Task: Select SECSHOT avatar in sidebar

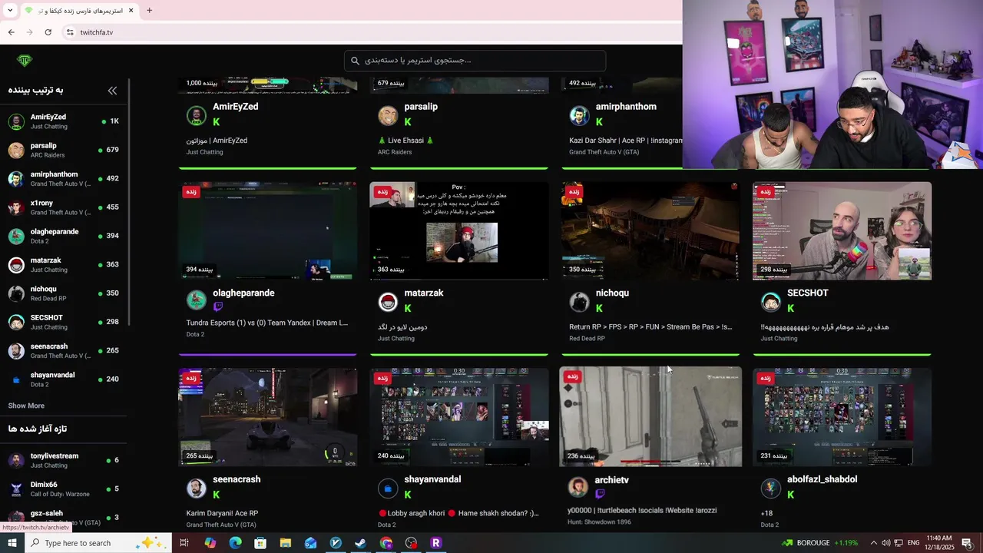Action: tap(16, 322)
